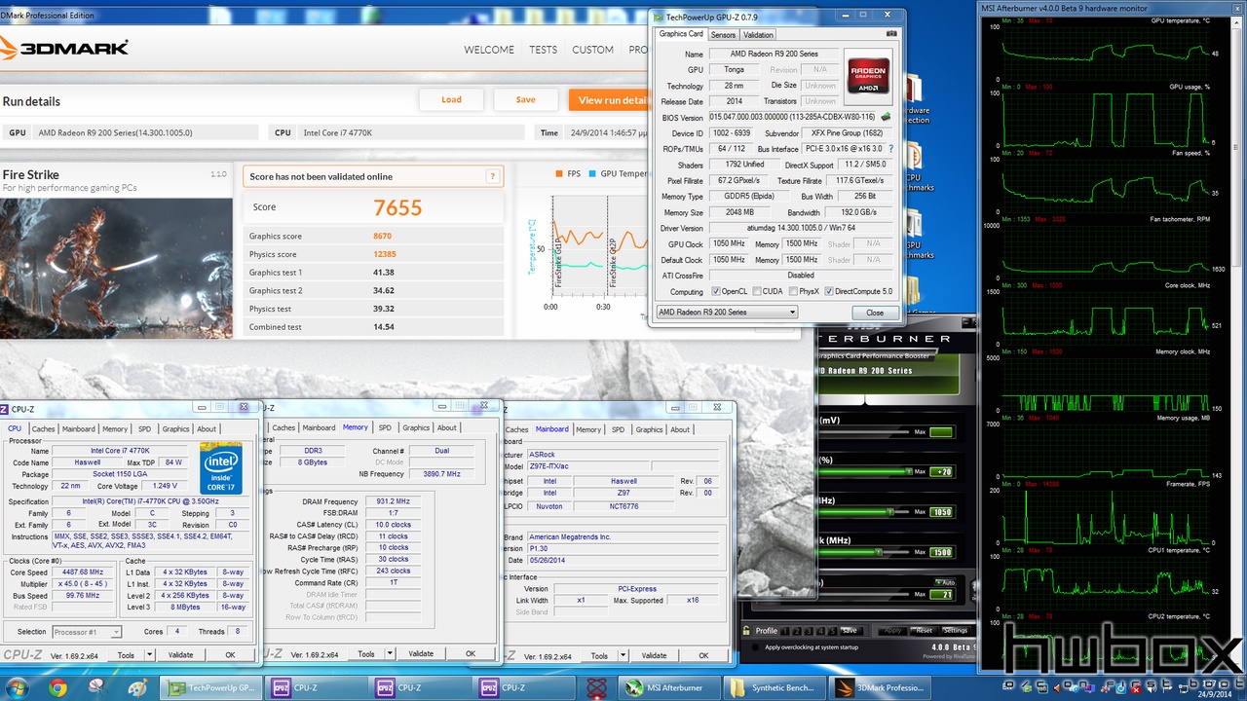The height and width of the screenshot is (701, 1247).
Task: Click the Save button in 3DMark run details
Action: click(526, 99)
